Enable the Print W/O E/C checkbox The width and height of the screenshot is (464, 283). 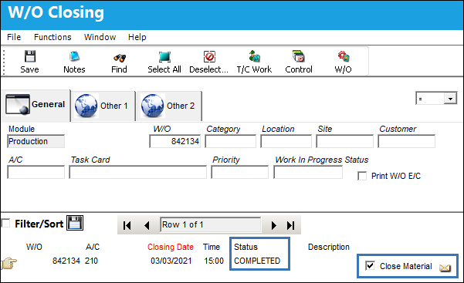[362, 176]
